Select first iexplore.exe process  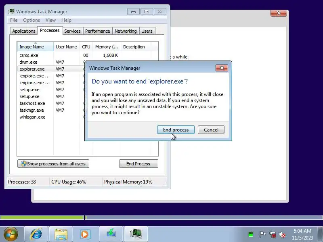point(51,76)
